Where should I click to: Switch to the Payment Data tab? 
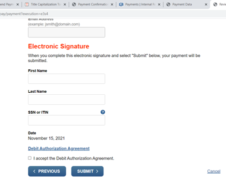[x=186, y=4]
